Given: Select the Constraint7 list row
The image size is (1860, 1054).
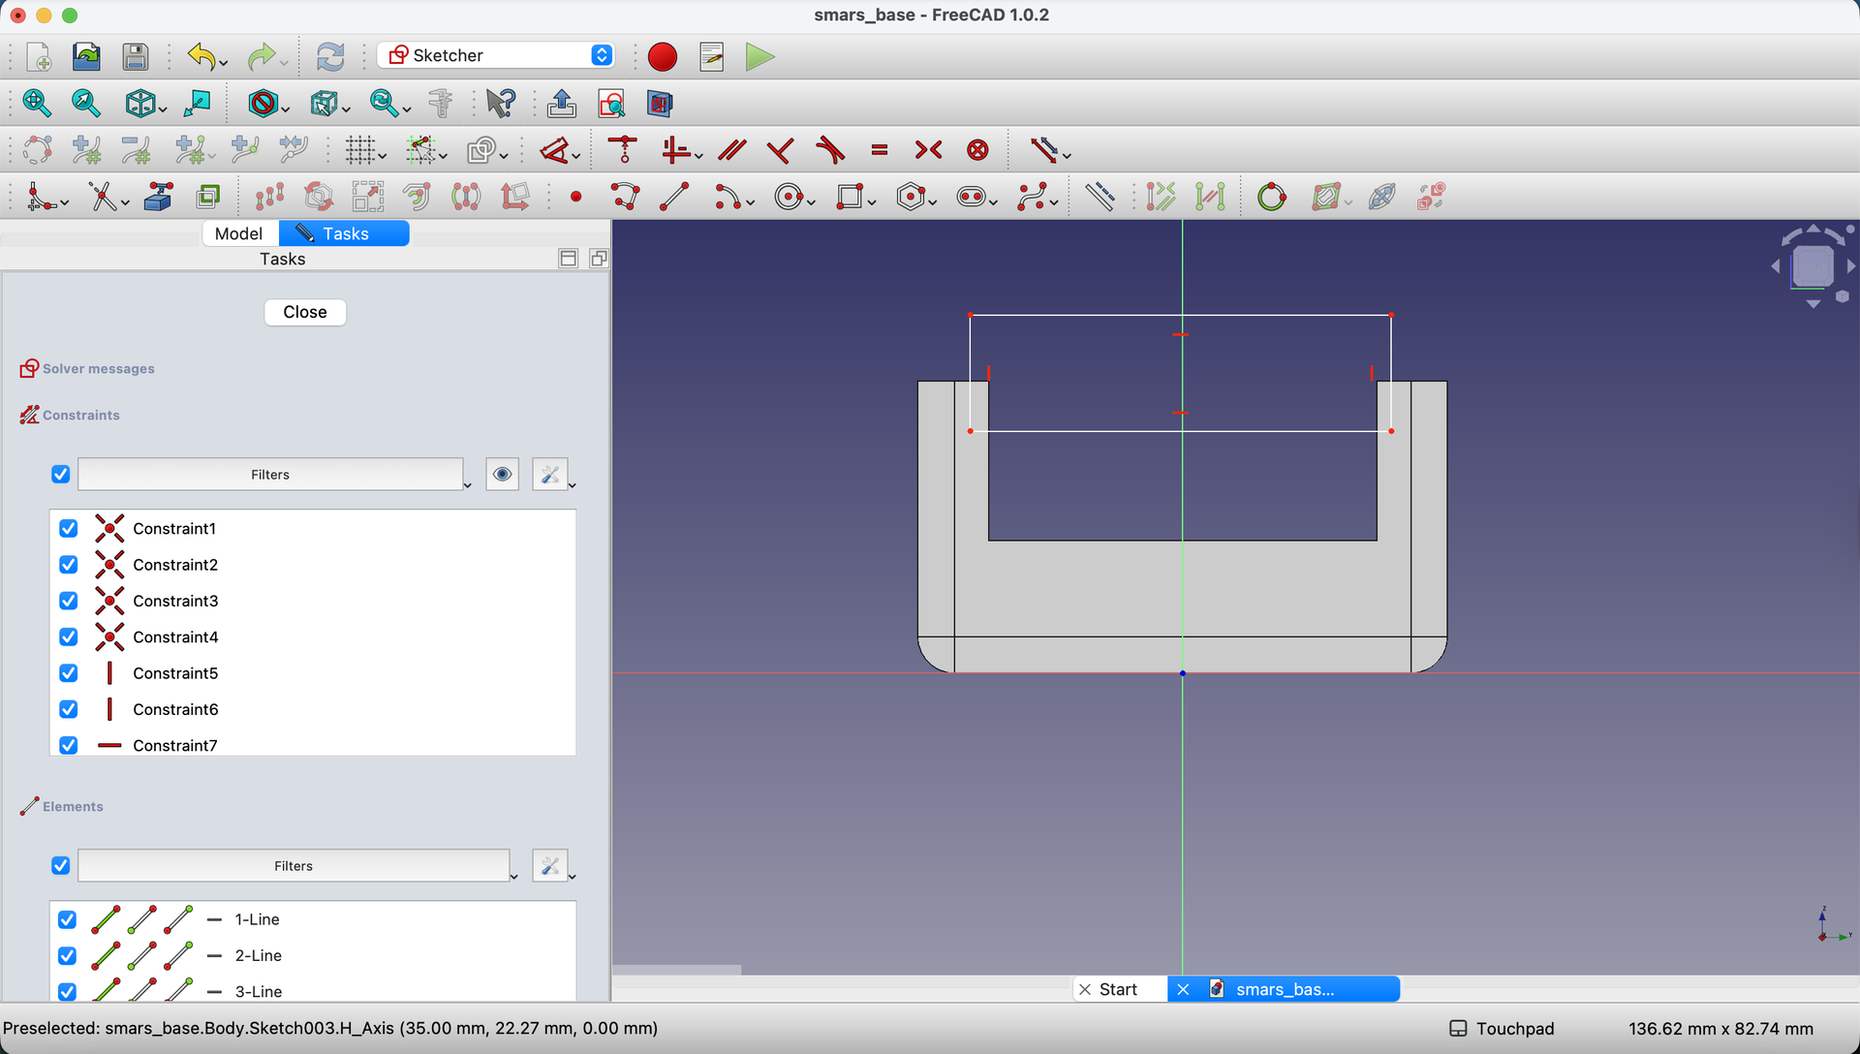Looking at the screenshot, I should (313, 745).
